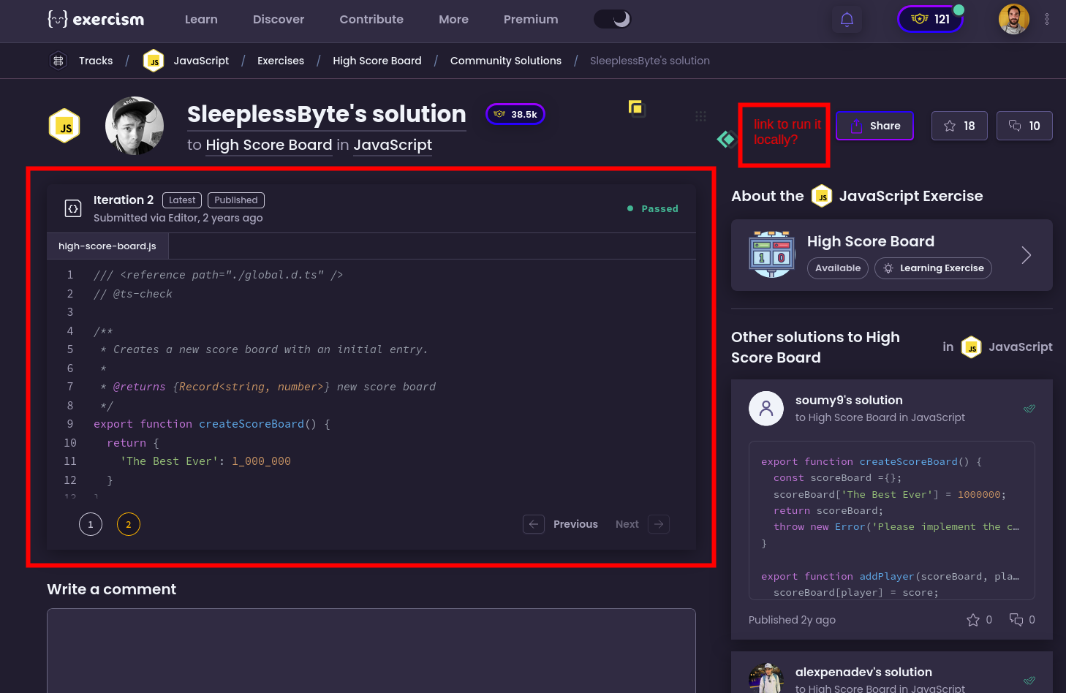Open the Discover menu
The width and height of the screenshot is (1066, 693).
pyautogui.click(x=279, y=20)
